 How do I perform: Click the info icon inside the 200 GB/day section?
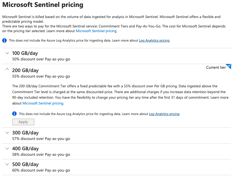[14, 114]
